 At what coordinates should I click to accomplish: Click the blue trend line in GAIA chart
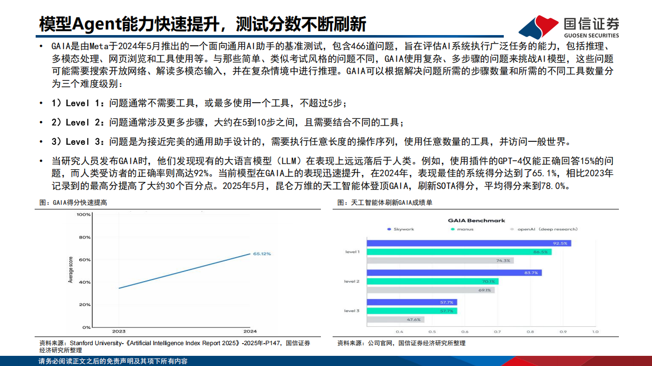(x=184, y=271)
